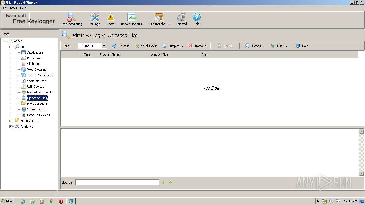Image resolution: width=365 pixels, height=205 pixels.
Task: Select the Analytics tree item
Action: tap(27, 126)
